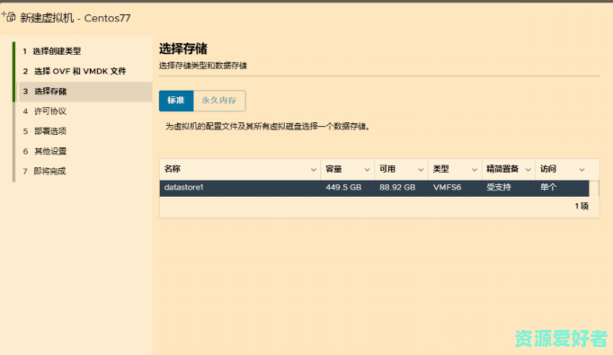Select the 标准 storage tab
The height and width of the screenshot is (355, 613).
(176, 101)
